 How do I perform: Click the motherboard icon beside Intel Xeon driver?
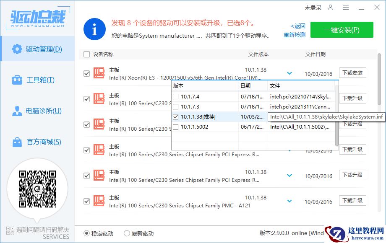tap(99, 72)
